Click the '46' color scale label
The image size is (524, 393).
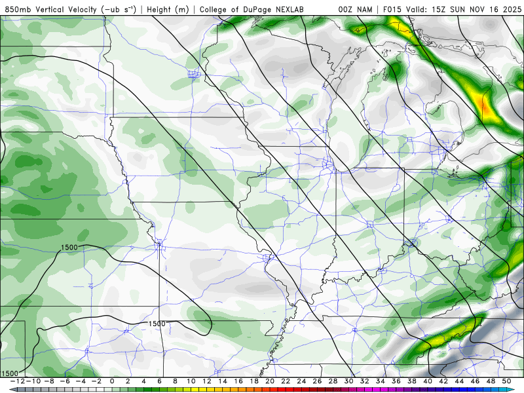pyautogui.click(x=476, y=381)
